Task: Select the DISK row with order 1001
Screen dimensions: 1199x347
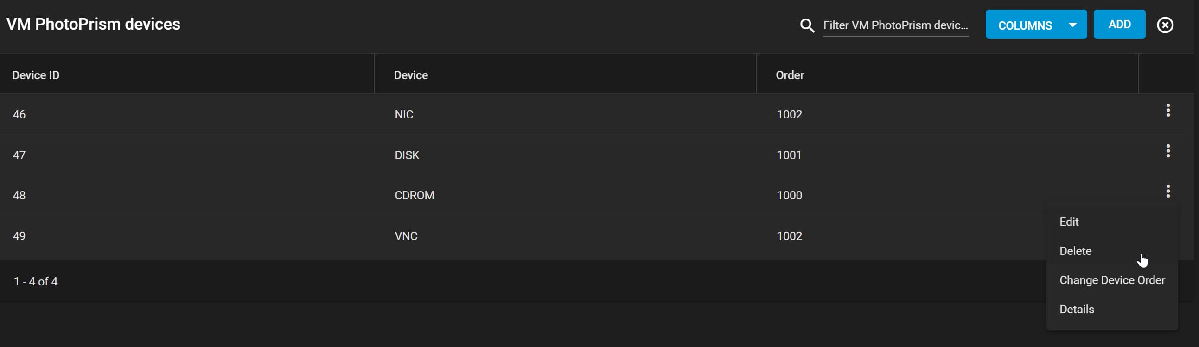Action: [597, 155]
